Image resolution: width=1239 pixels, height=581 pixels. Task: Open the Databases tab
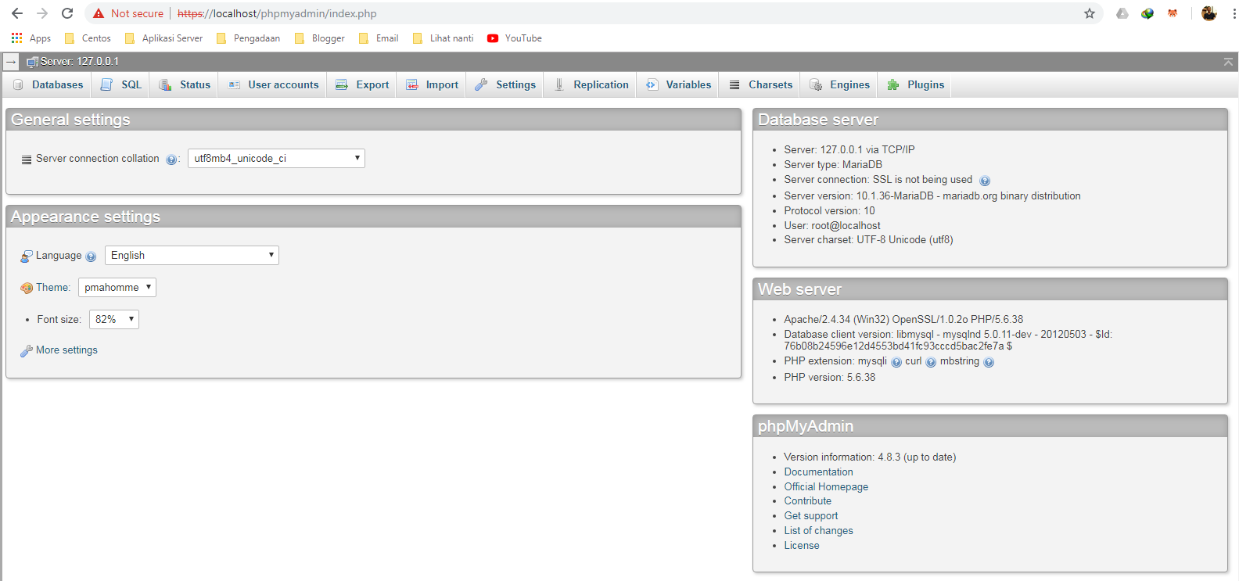[x=48, y=84]
